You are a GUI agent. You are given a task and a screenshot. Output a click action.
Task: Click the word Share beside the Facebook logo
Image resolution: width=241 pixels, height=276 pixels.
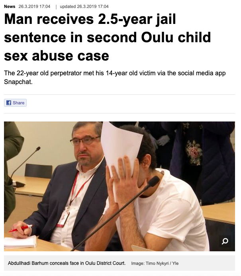(x=18, y=103)
